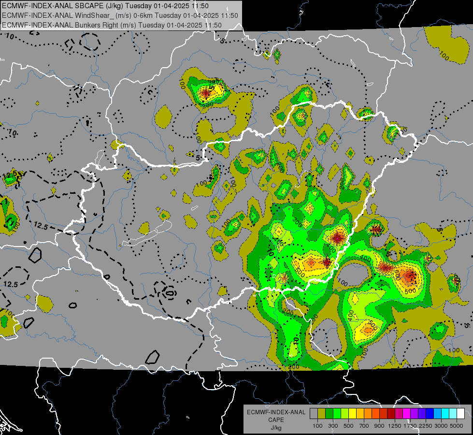
Task: Select the yellow-green legend swatch
Action: pyautogui.click(x=344, y=414)
